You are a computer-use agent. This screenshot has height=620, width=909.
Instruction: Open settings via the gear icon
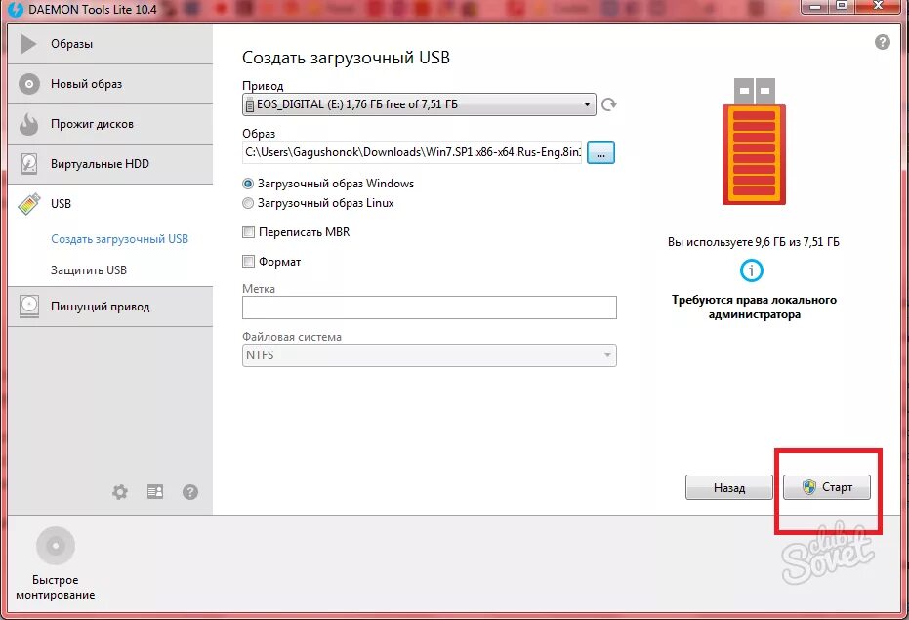pos(120,492)
